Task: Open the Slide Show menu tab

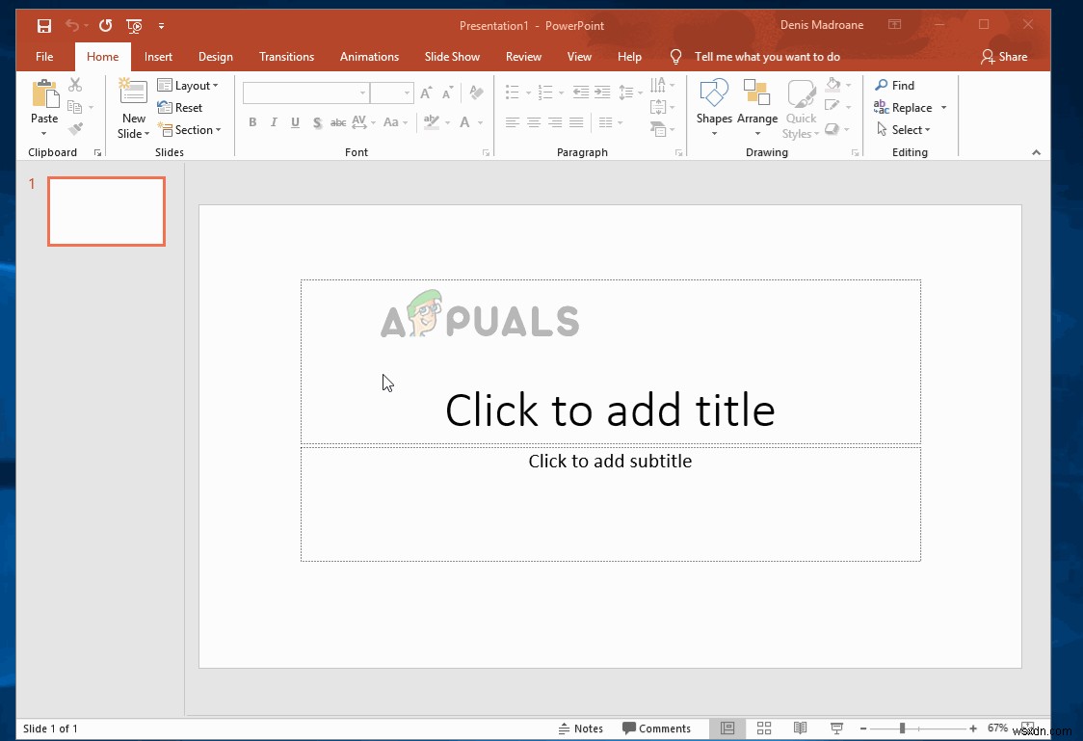Action: [x=452, y=56]
